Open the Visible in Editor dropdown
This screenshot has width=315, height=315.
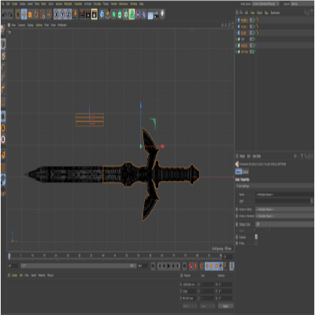pos(284,209)
